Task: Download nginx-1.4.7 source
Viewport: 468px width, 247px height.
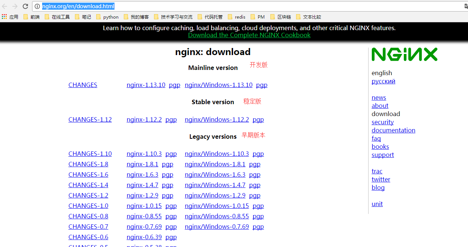Action: [x=142, y=185]
